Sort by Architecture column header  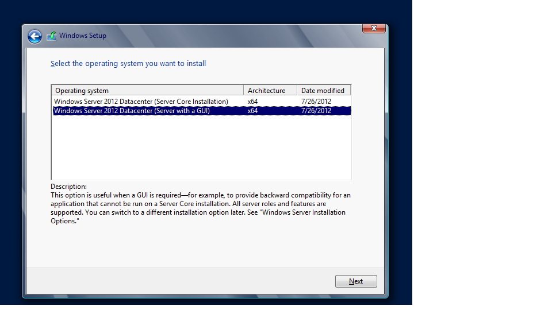[270, 90]
